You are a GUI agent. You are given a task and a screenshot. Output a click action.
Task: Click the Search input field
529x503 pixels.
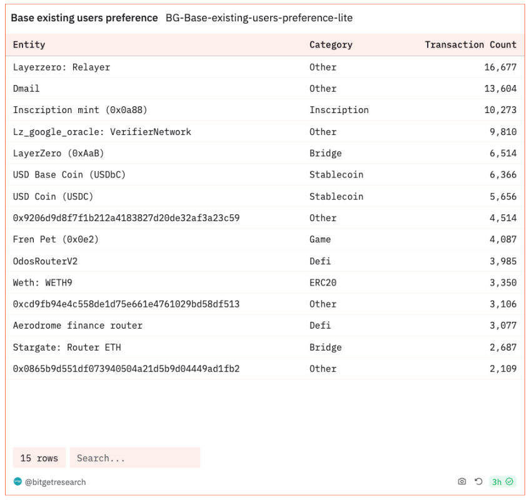point(134,458)
